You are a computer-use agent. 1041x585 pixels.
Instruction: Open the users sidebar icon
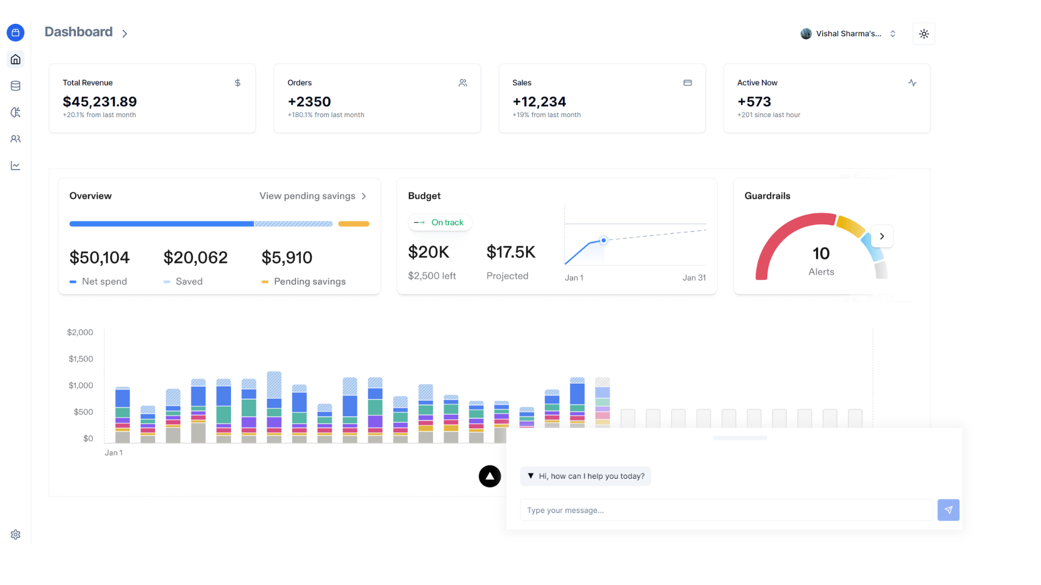tap(16, 139)
